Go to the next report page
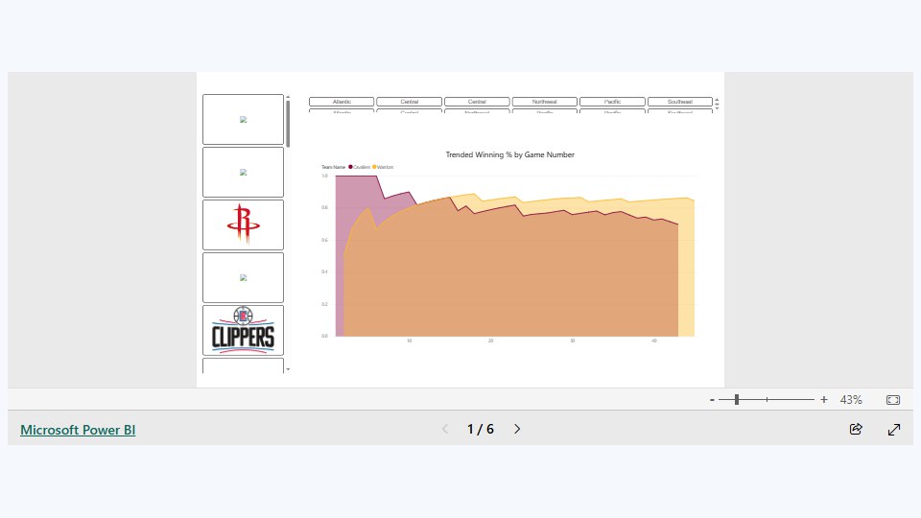The image size is (921, 518). (x=517, y=430)
